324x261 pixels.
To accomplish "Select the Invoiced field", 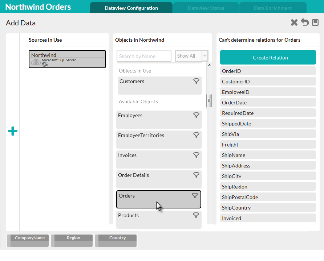I will (x=268, y=218).
